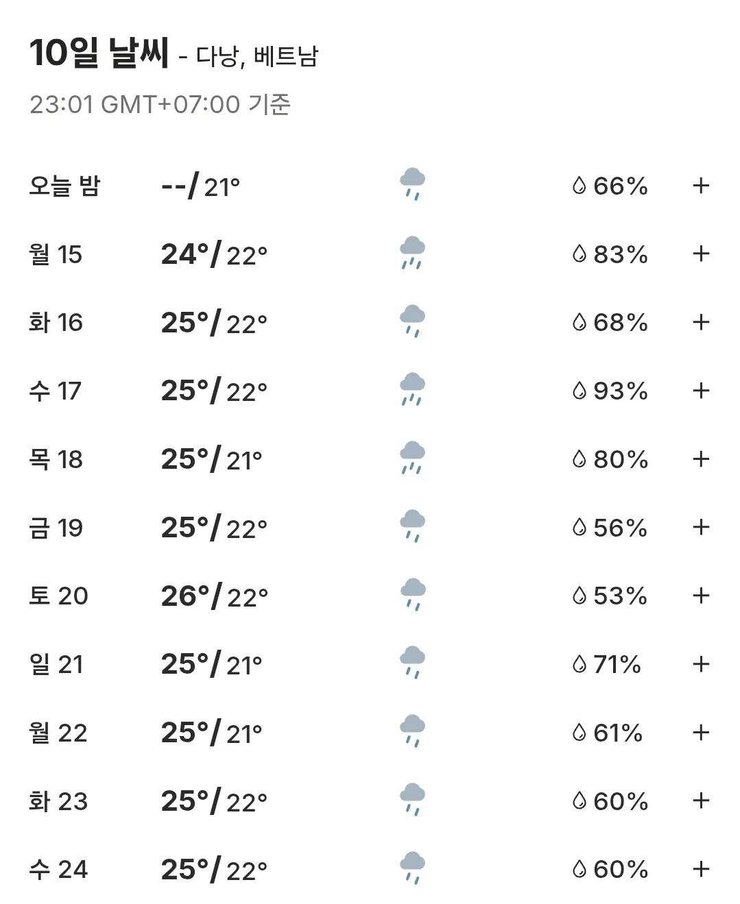Click the droplet icon beside 93%

(x=580, y=391)
